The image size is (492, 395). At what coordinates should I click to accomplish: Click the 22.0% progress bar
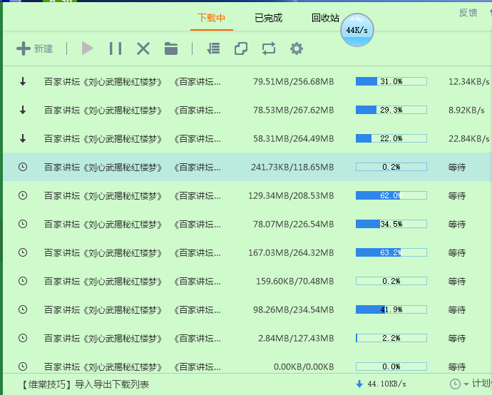tap(391, 138)
